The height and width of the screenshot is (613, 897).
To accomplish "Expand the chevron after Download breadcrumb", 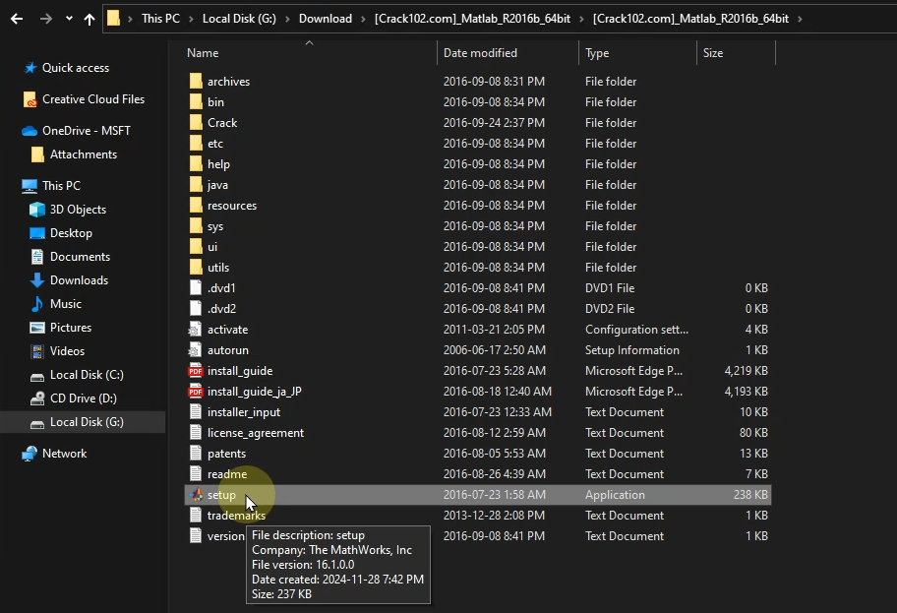I will (x=363, y=19).
